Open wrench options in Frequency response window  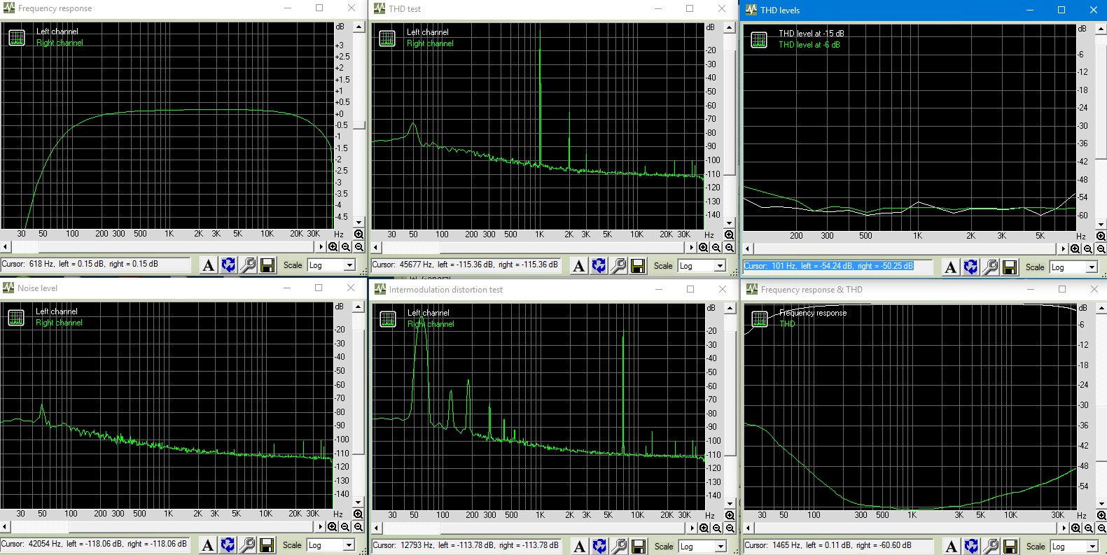[248, 265]
